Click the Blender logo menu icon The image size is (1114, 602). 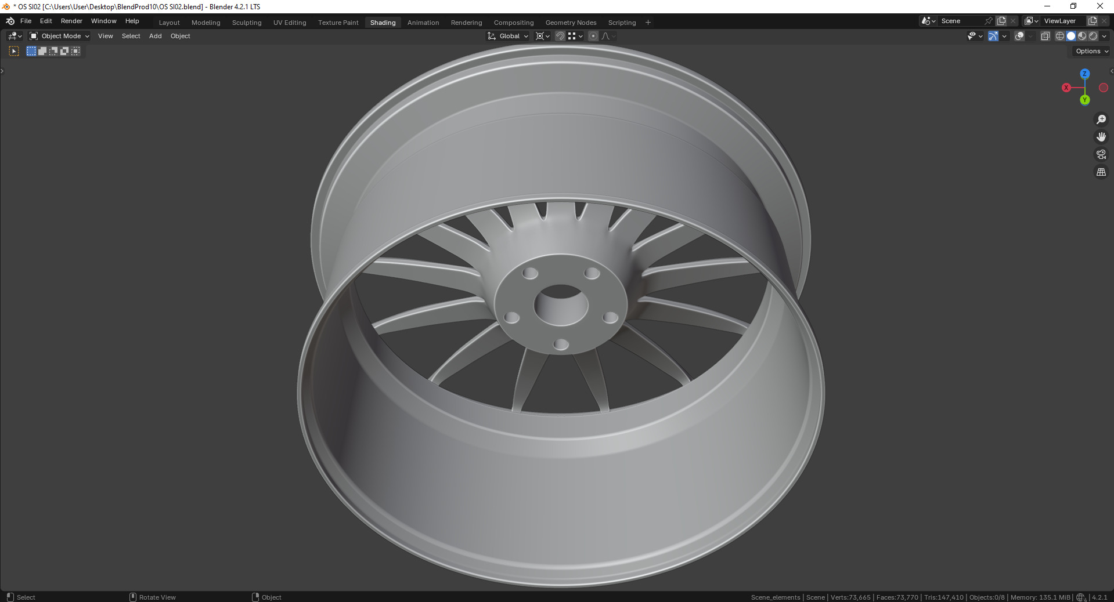point(10,21)
